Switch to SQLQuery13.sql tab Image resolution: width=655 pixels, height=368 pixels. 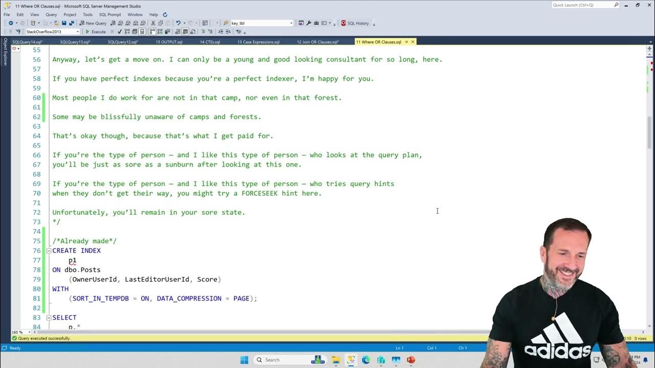click(x=75, y=42)
